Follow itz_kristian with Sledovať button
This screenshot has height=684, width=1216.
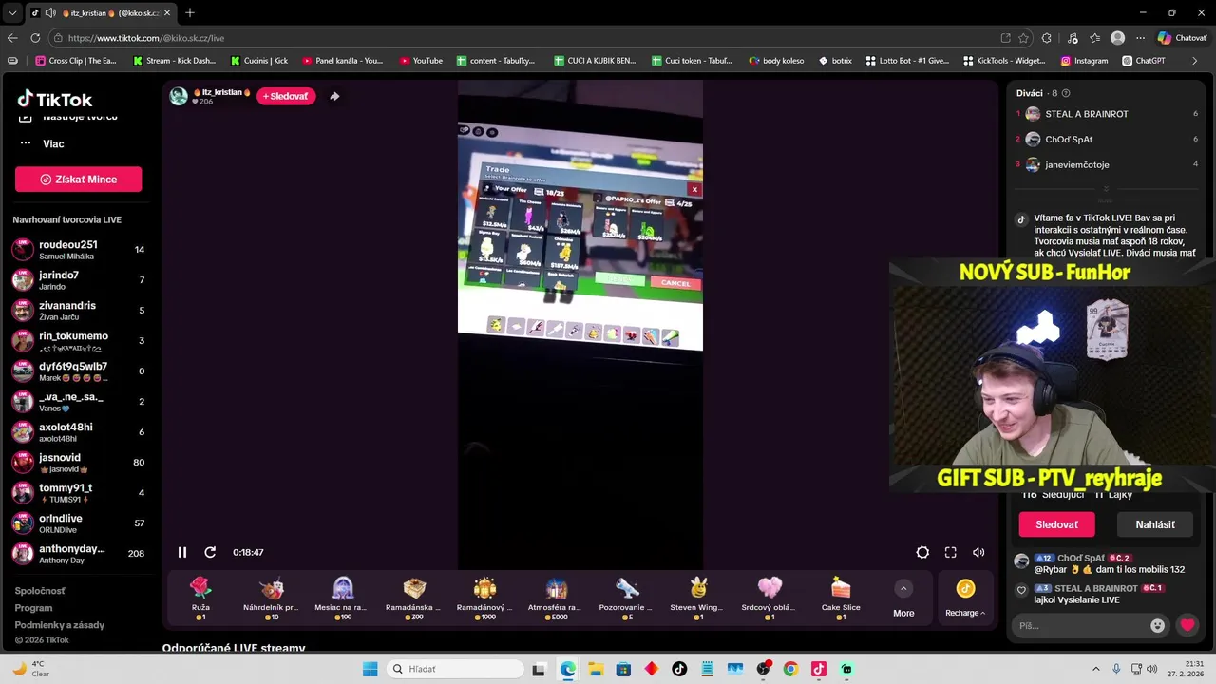tap(285, 96)
